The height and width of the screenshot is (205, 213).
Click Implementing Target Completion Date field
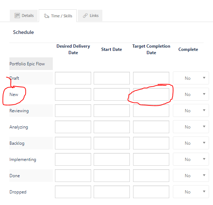(x=151, y=160)
